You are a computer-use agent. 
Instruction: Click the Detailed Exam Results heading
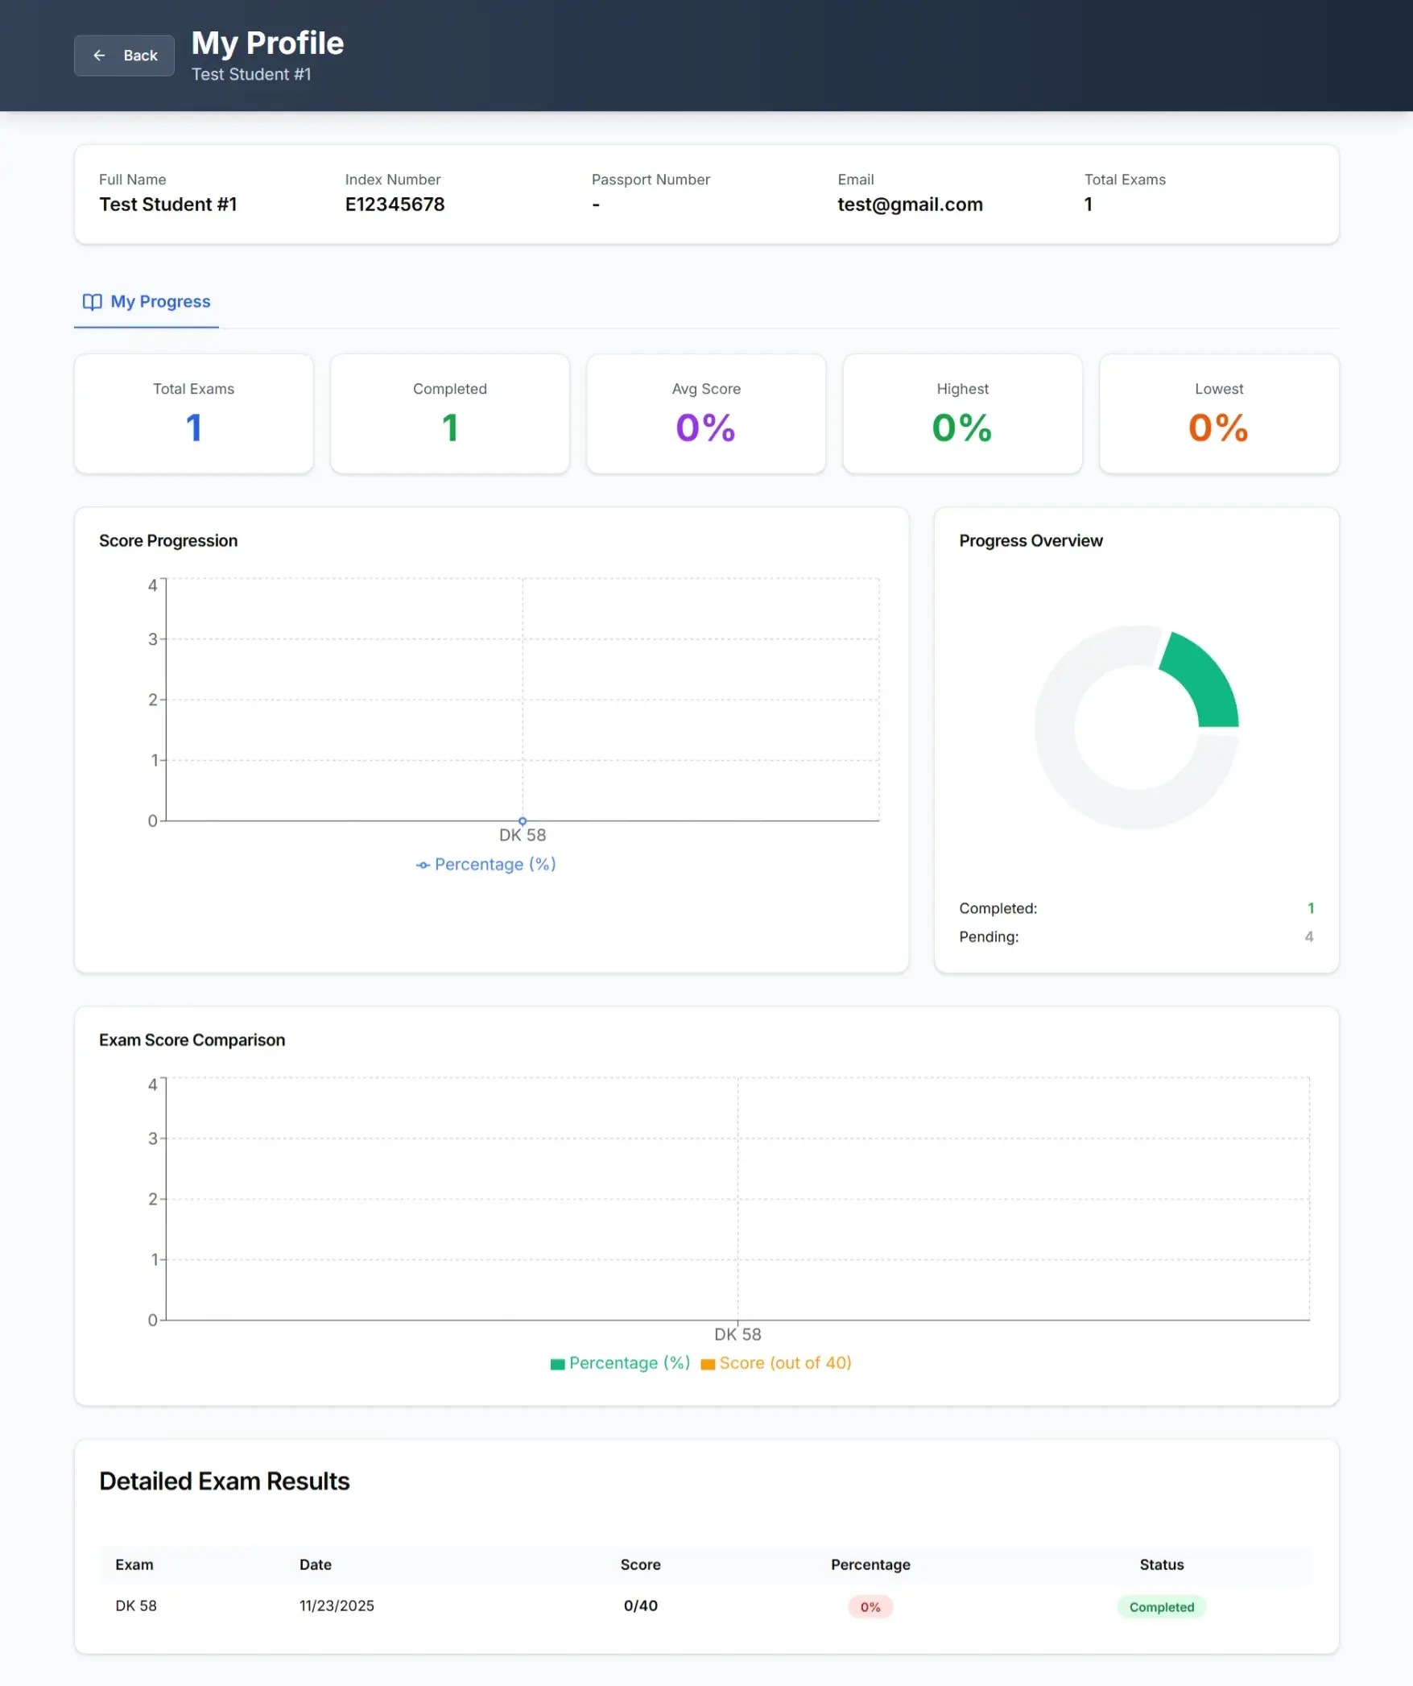click(x=225, y=1481)
